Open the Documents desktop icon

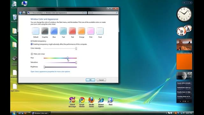click(14, 4)
